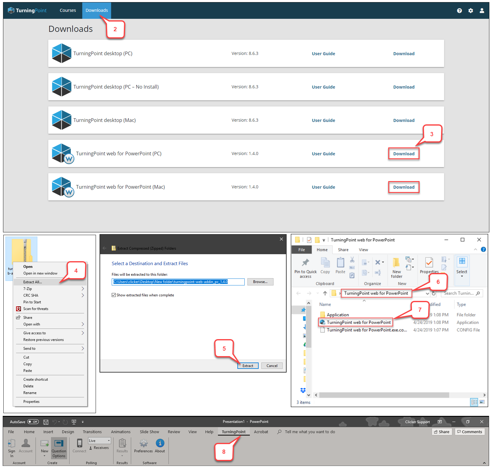Click the Save icon in PowerPoint title bar
This screenshot has height=472, width=493.
click(46, 422)
